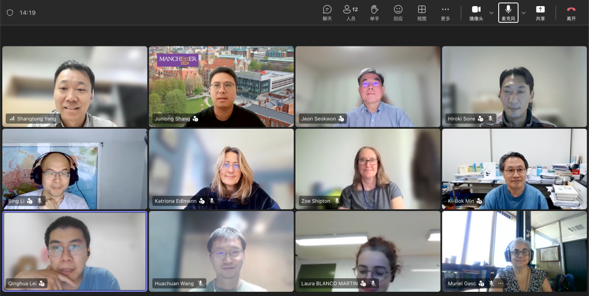The image size is (589, 296).
Task: Click the name label "Katriona Edlmann"
Action: click(x=175, y=201)
